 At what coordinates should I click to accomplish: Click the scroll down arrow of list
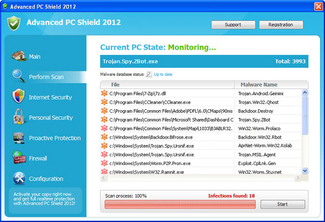[305, 171]
